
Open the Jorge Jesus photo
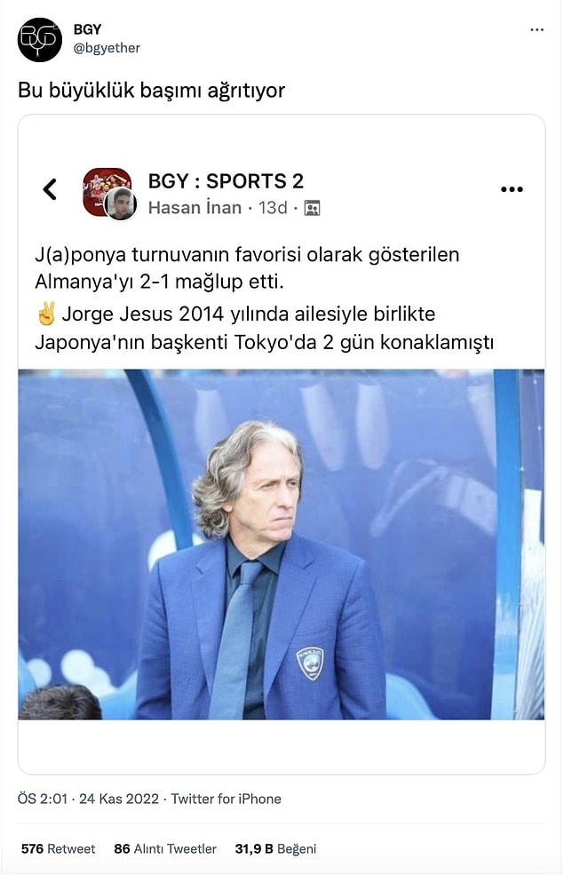click(282, 544)
